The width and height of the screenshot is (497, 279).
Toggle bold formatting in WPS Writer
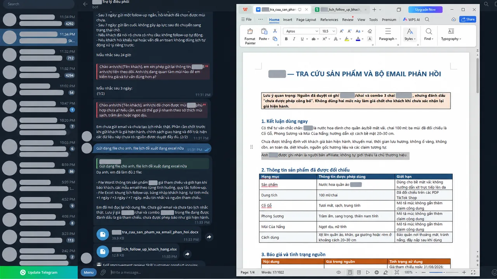287,39
